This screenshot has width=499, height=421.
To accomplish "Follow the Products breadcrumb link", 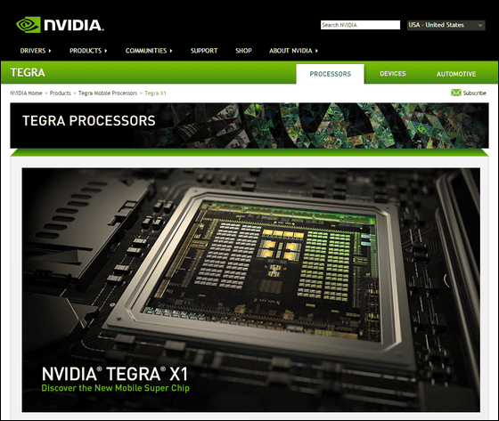I will click(61, 93).
